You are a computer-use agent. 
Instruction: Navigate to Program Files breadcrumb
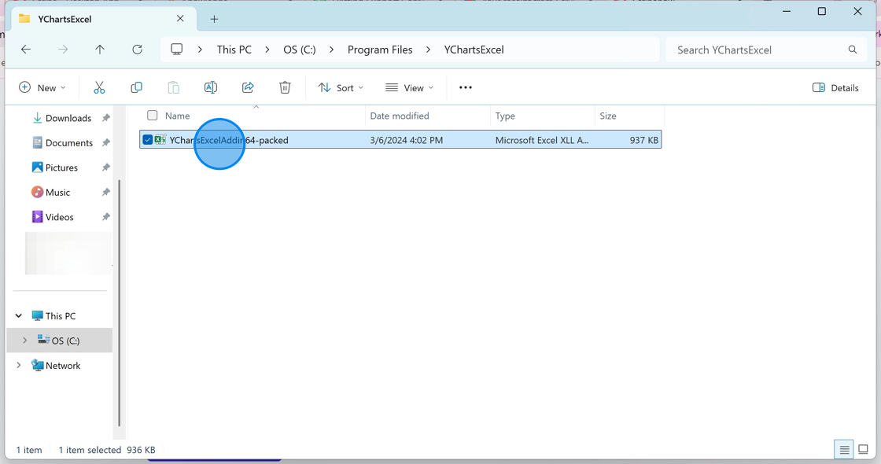click(x=380, y=50)
